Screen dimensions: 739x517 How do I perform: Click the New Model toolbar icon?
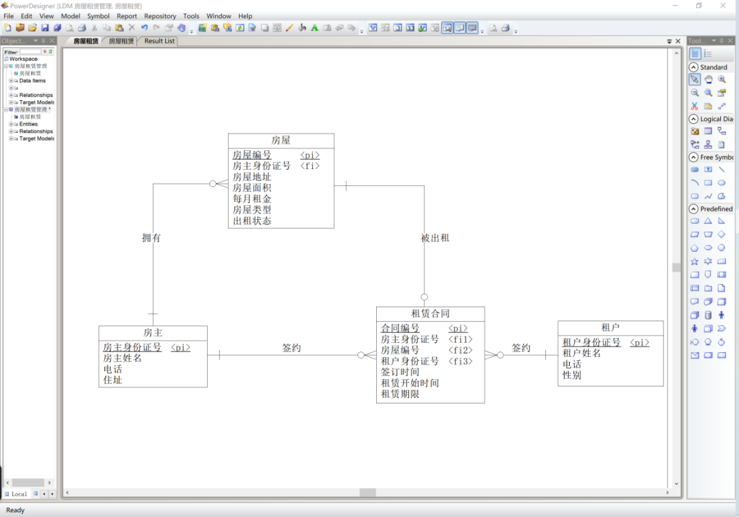tap(7, 28)
